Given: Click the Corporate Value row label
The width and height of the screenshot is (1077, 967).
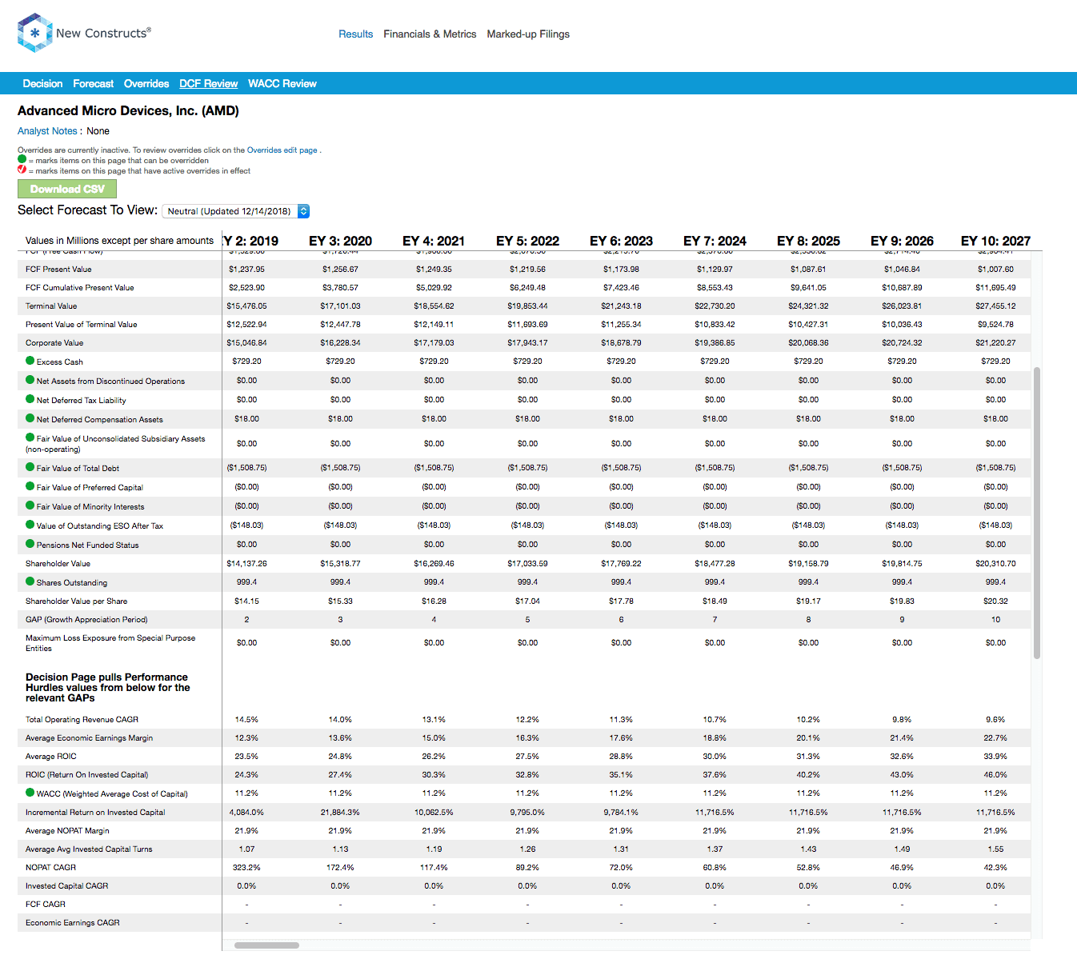Looking at the screenshot, I should (x=54, y=343).
